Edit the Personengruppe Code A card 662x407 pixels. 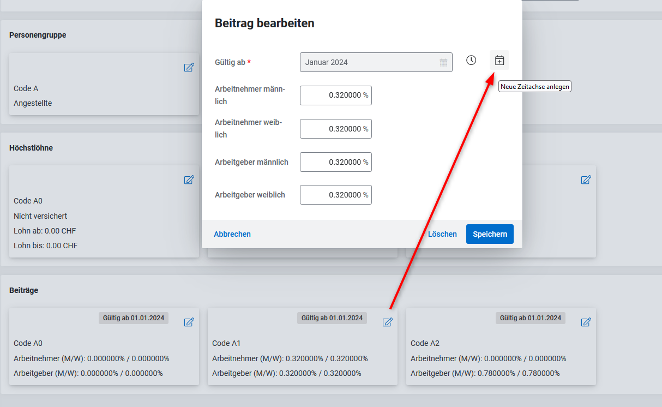coord(189,68)
